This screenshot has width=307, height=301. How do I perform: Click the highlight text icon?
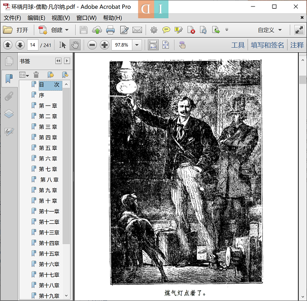coord(179,30)
